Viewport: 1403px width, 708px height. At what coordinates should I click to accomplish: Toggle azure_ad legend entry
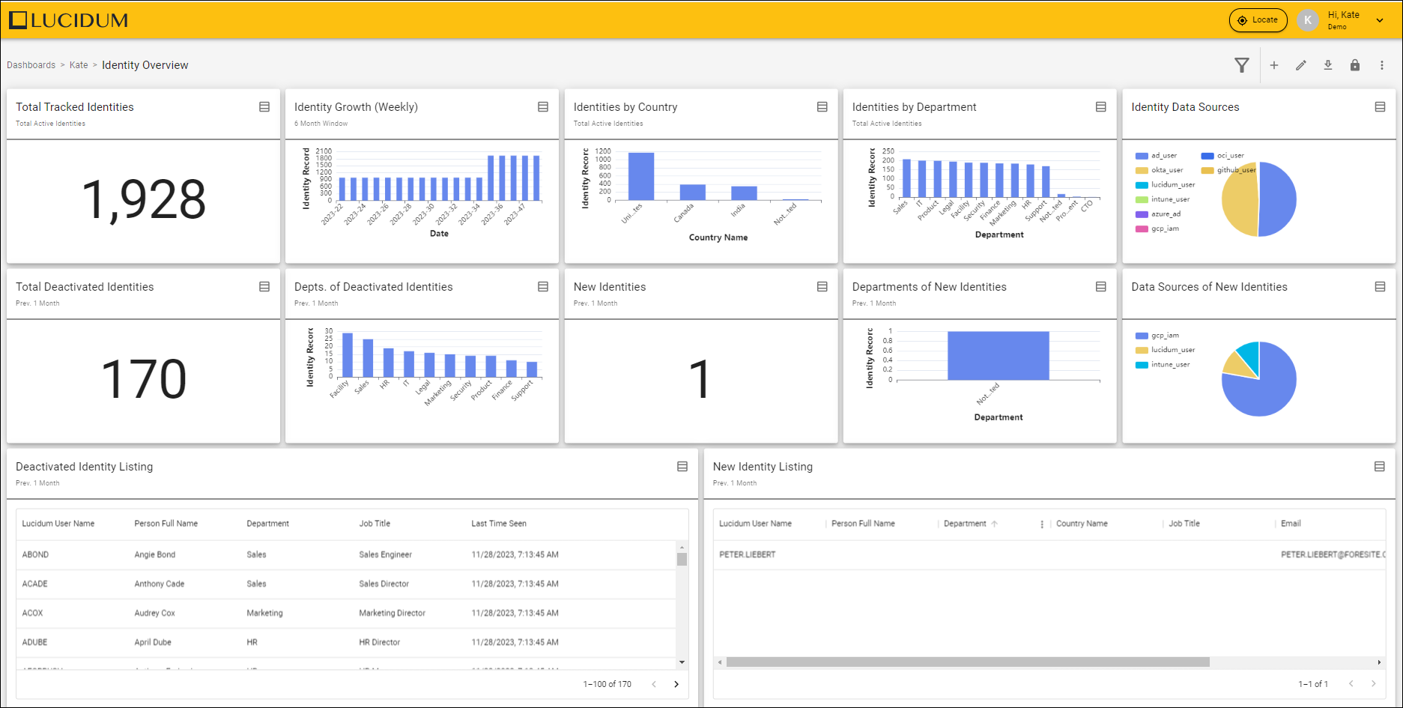pos(1158,214)
